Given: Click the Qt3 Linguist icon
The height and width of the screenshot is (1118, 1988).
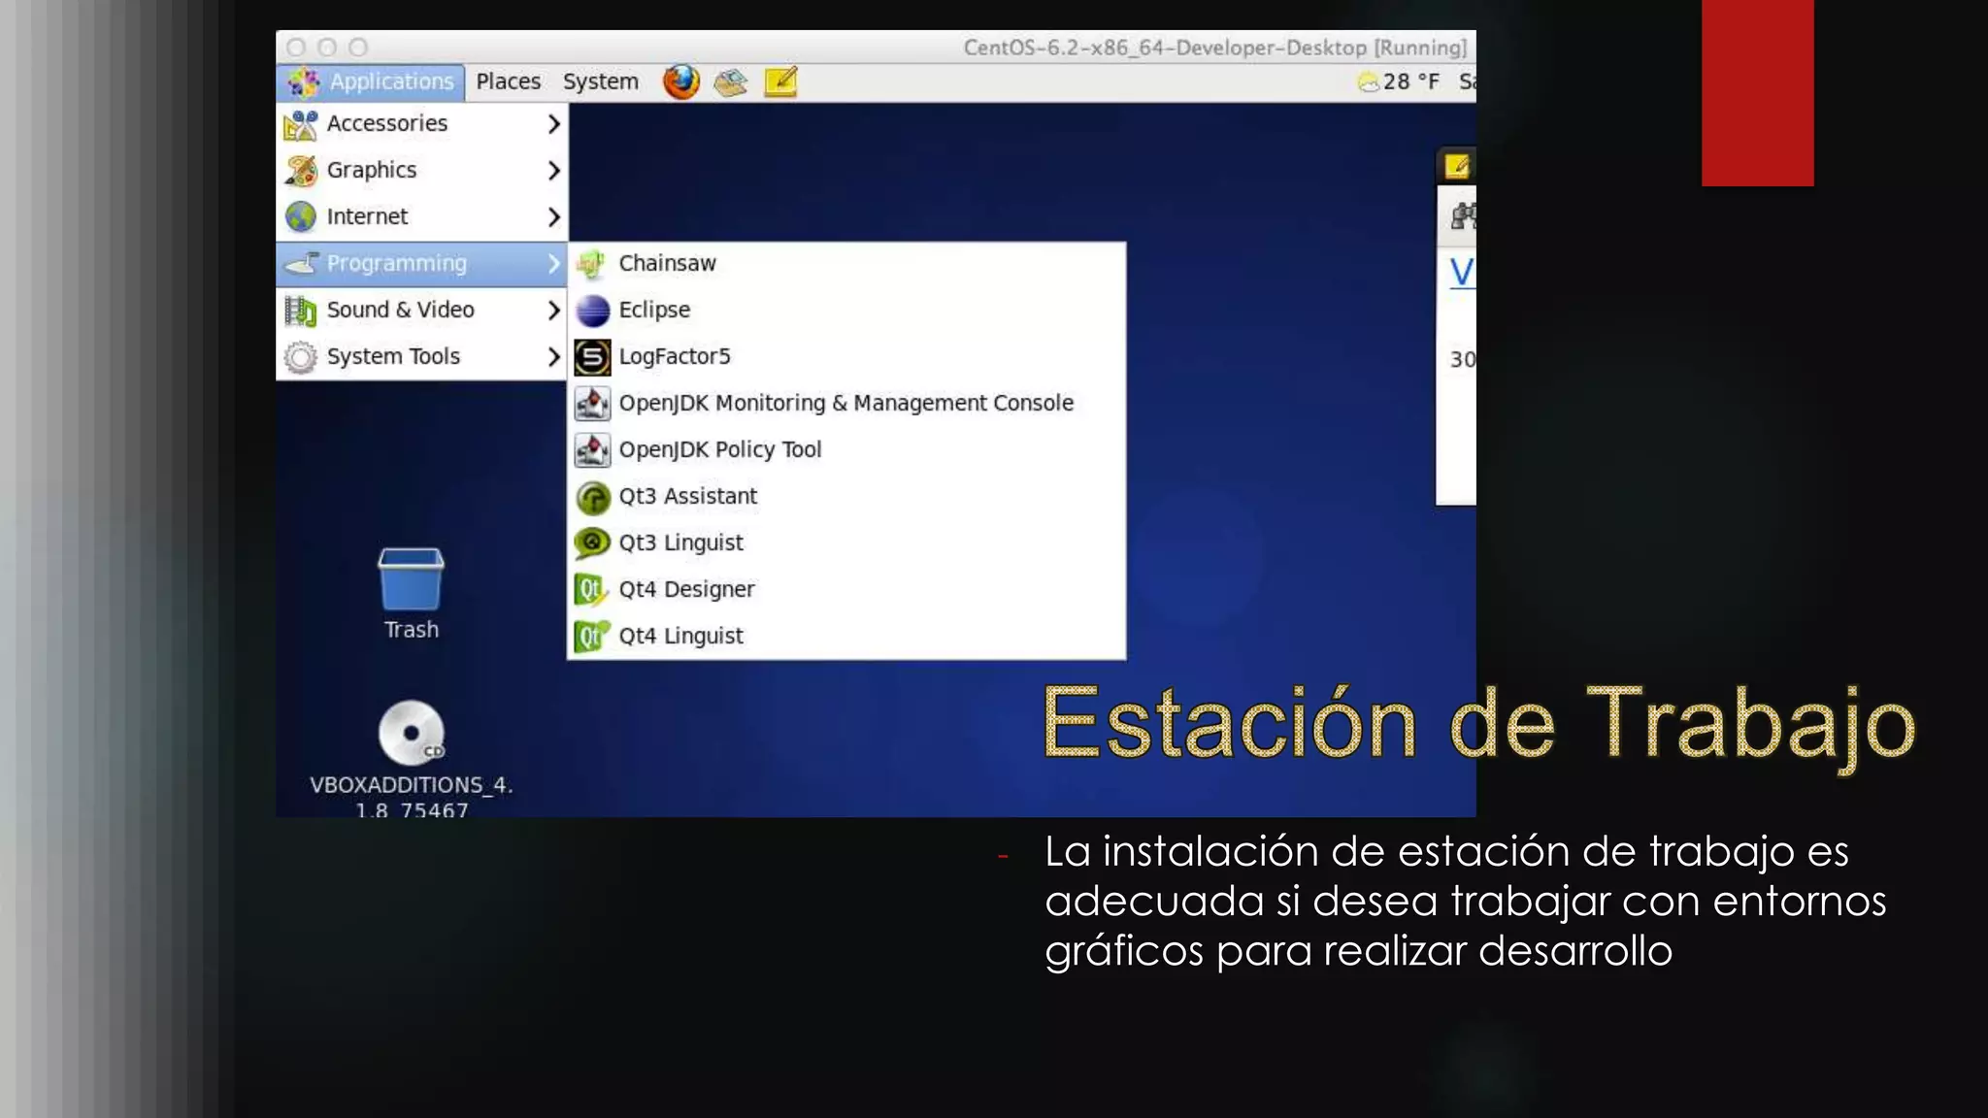Looking at the screenshot, I should pos(592,543).
